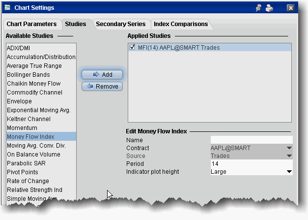Switch to the Chart Parameters tab
Screen dimensions: 308x220
tap(32, 24)
